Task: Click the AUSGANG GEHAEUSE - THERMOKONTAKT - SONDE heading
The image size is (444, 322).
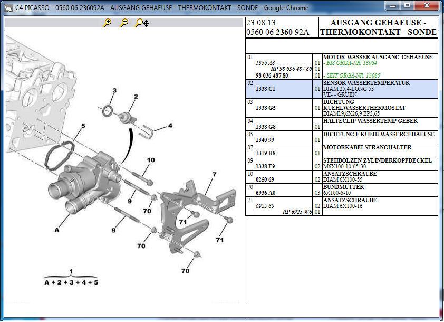Action: coord(378,27)
